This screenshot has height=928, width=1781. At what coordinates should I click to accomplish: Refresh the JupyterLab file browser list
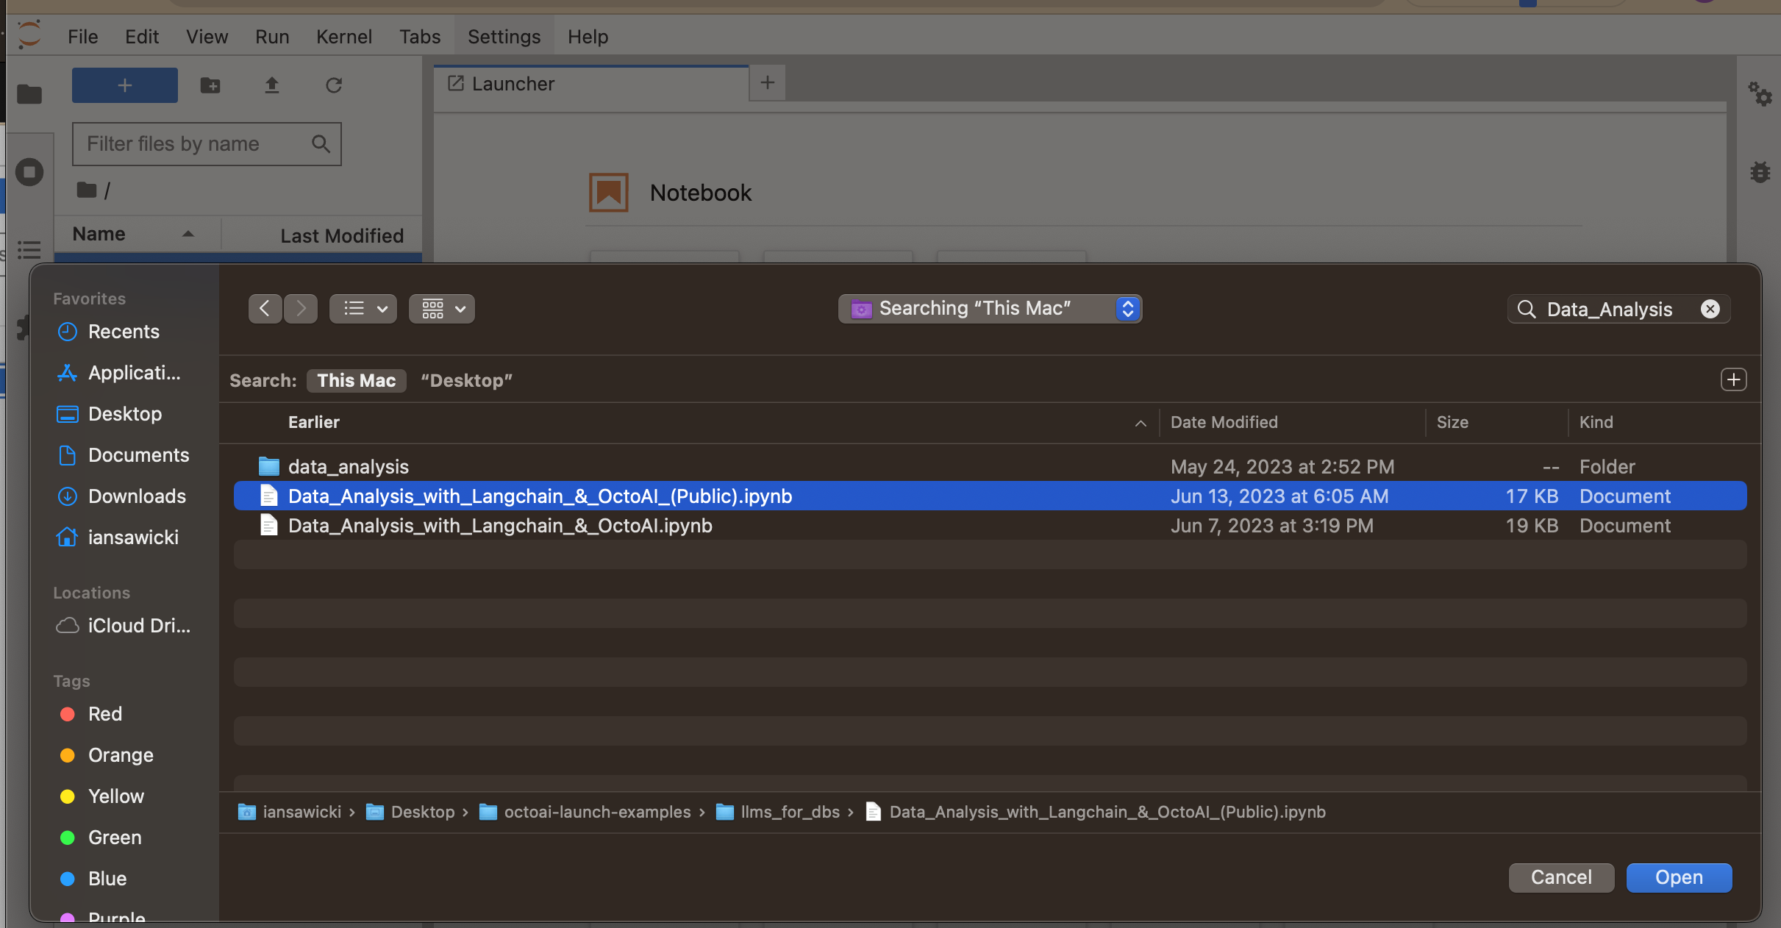(334, 85)
